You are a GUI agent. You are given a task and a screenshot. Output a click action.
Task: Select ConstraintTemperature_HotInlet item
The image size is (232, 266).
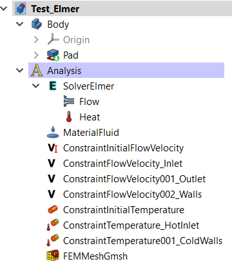[131, 225]
